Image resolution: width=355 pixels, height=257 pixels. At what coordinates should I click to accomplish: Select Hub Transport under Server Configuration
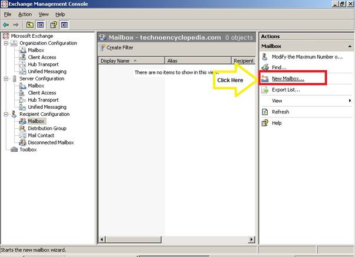point(43,100)
